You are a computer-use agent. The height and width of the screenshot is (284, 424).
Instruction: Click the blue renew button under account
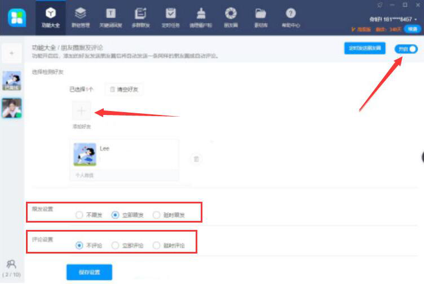[412, 29]
